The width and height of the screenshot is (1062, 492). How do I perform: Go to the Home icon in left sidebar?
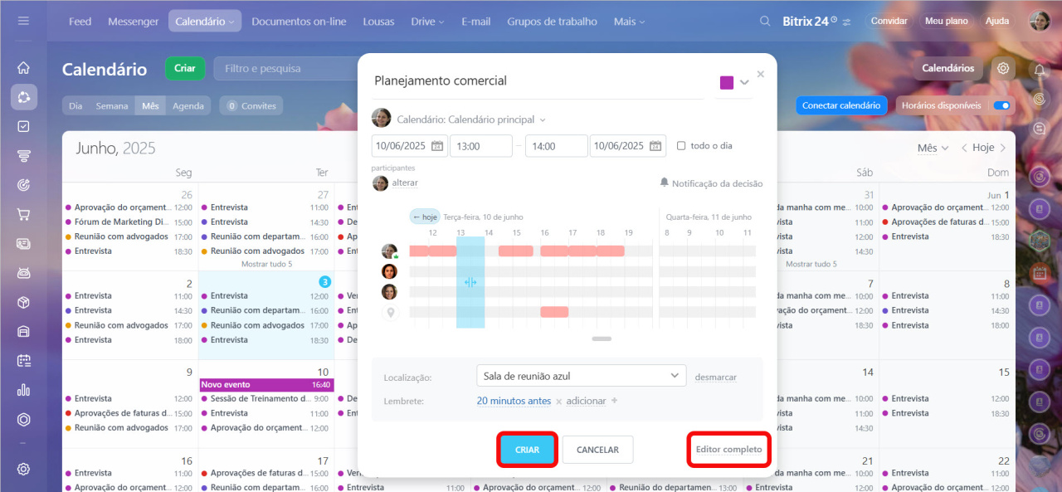(x=23, y=67)
